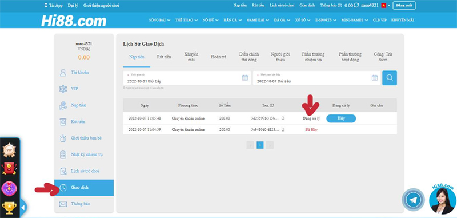Click the lucky wheel floating icon
This screenshot has width=457, height=218.
[x=9, y=188]
